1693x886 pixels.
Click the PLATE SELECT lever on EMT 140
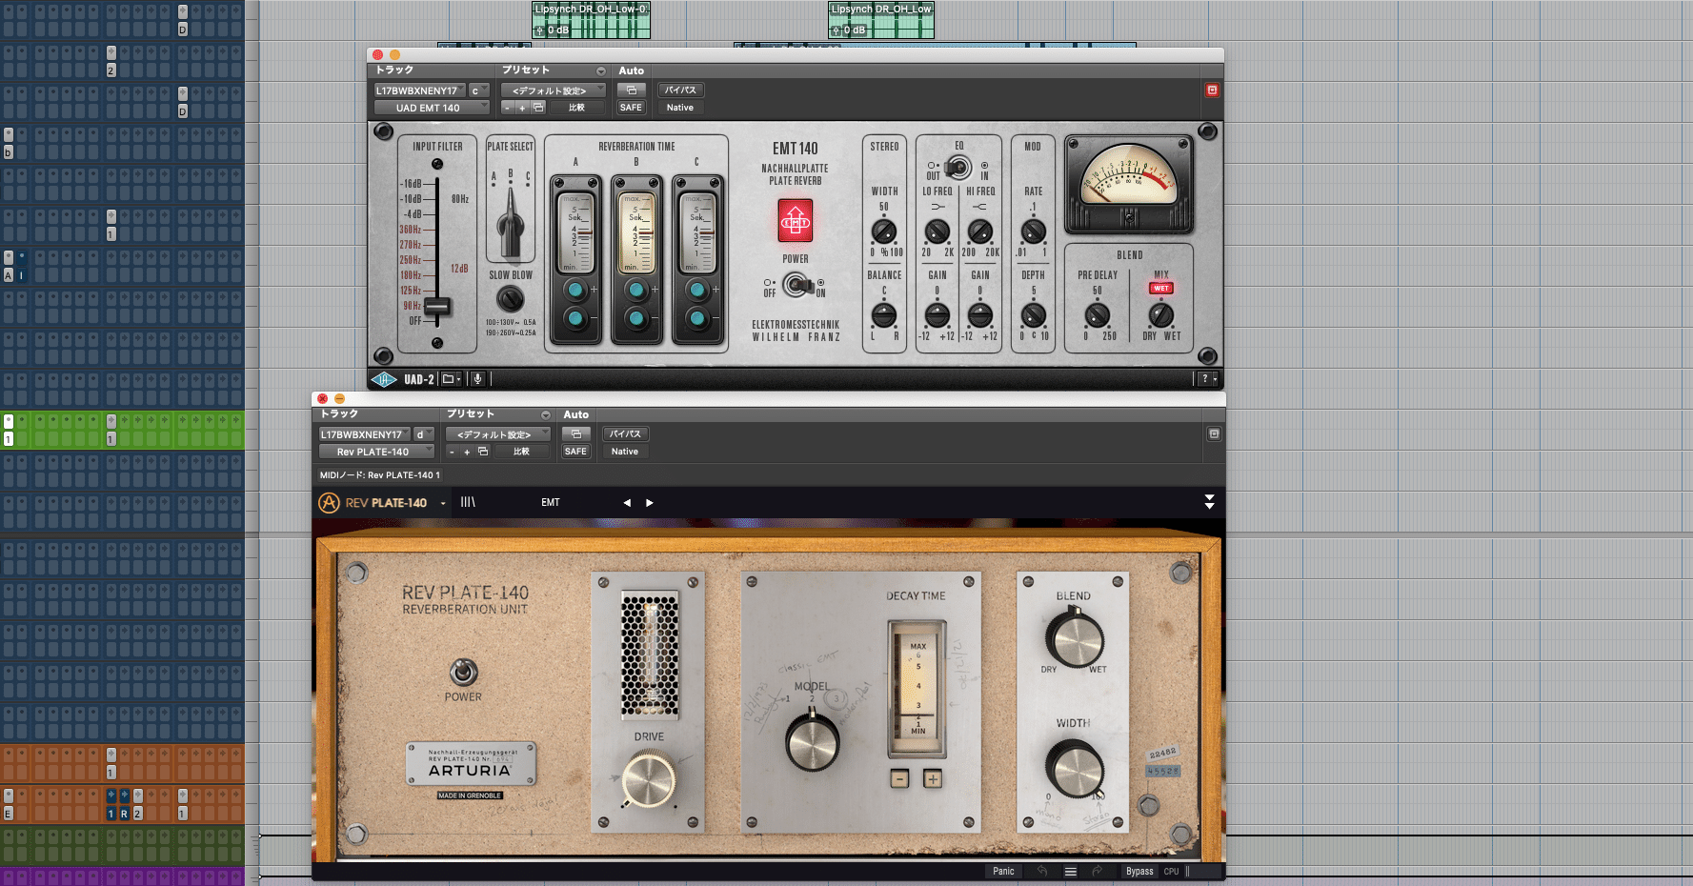tap(511, 221)
